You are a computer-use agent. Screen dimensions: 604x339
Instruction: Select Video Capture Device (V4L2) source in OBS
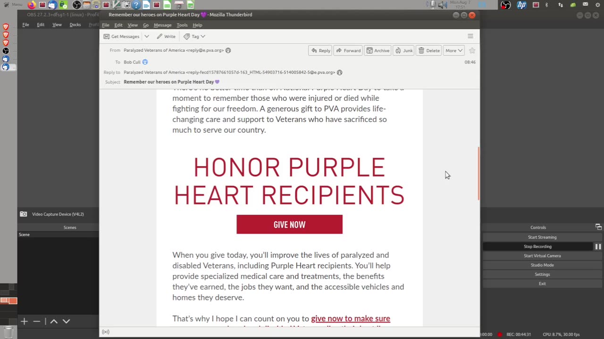pyautogui.click(x=58, y=214)
